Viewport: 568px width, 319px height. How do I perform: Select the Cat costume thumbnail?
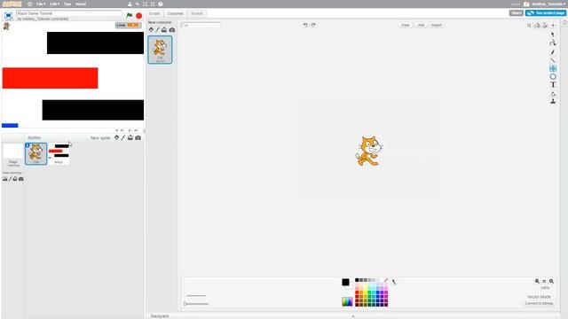[x=160, y=50]
